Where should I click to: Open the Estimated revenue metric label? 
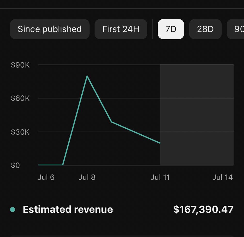[68, 209]
